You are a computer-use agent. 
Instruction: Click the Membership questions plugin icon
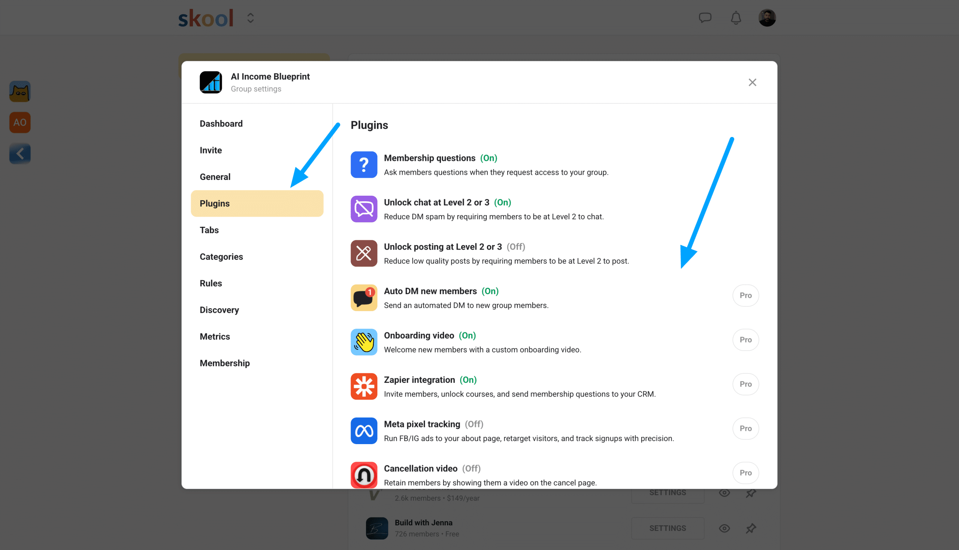point(363,165)
